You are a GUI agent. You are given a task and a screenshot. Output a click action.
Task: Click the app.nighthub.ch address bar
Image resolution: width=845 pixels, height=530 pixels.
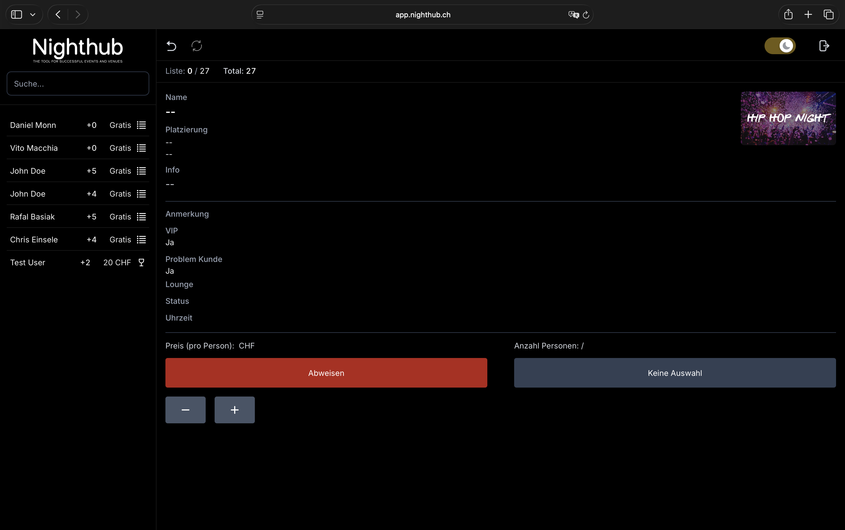(423, 14)
